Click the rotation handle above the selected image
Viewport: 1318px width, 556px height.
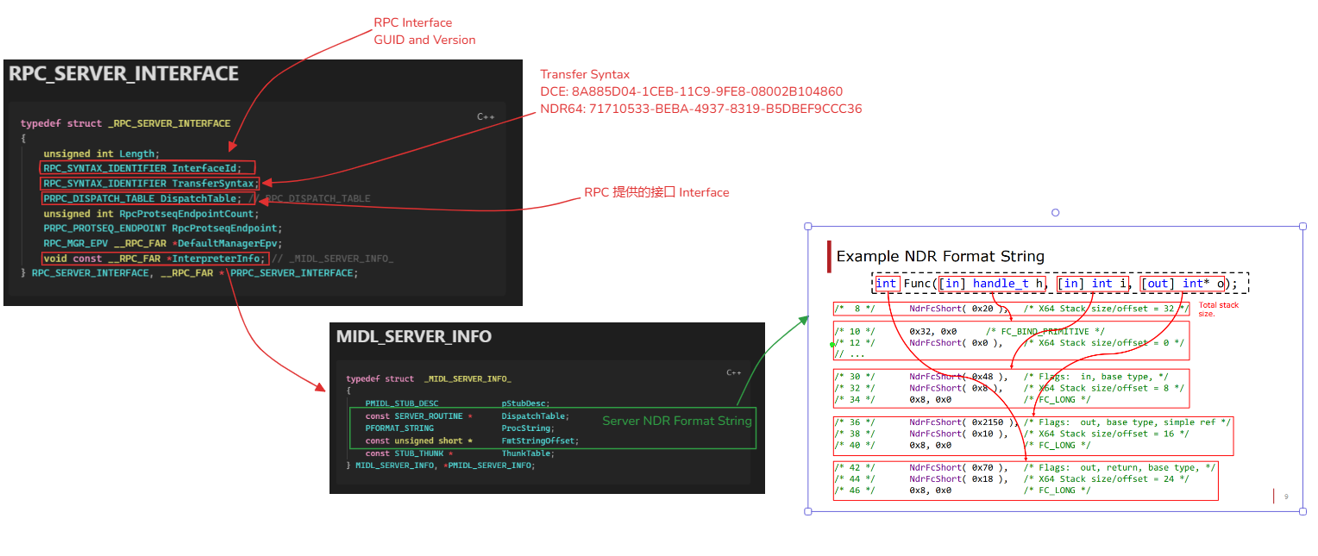coord(1055,212)
